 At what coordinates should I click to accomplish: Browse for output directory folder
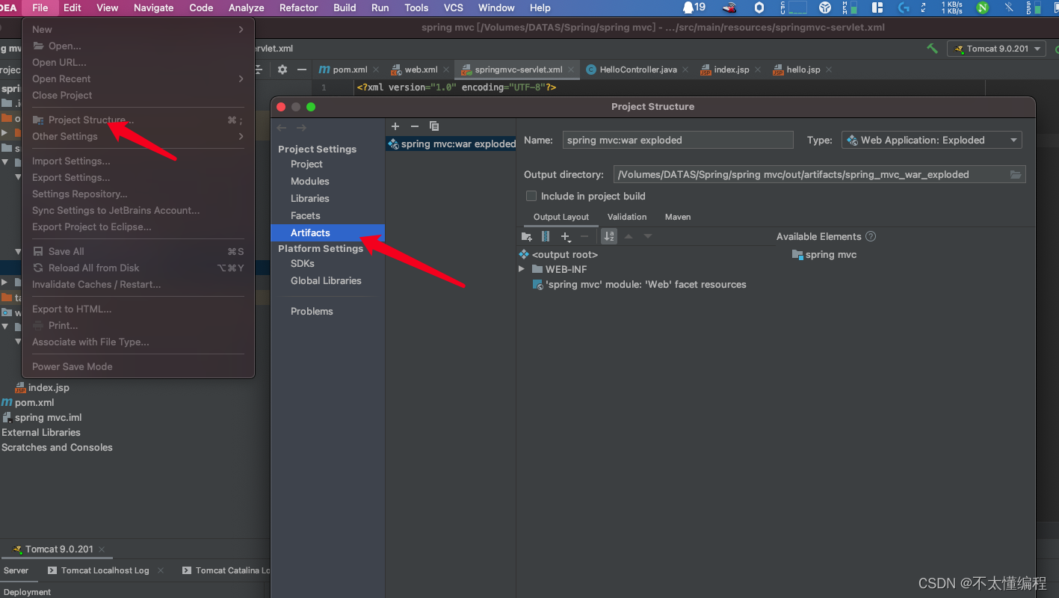coord(1016,174)
